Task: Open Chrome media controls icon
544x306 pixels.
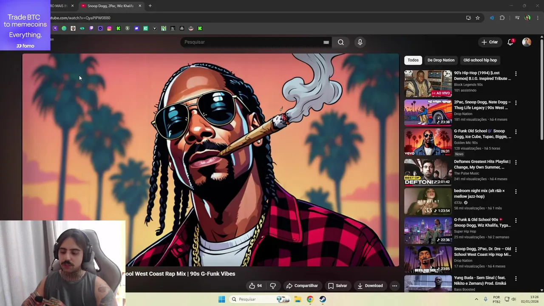Action: 517,18
